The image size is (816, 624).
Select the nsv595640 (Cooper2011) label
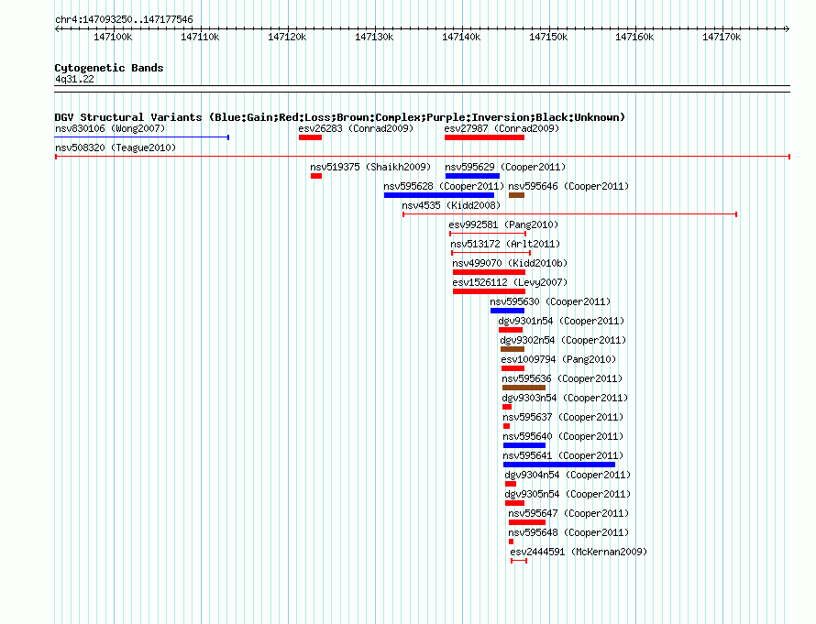point(563,436)
